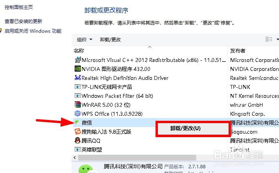Click the WinRAR books icon
The height and width of the screenshot is (173, 279).
[x=78, y=104]
